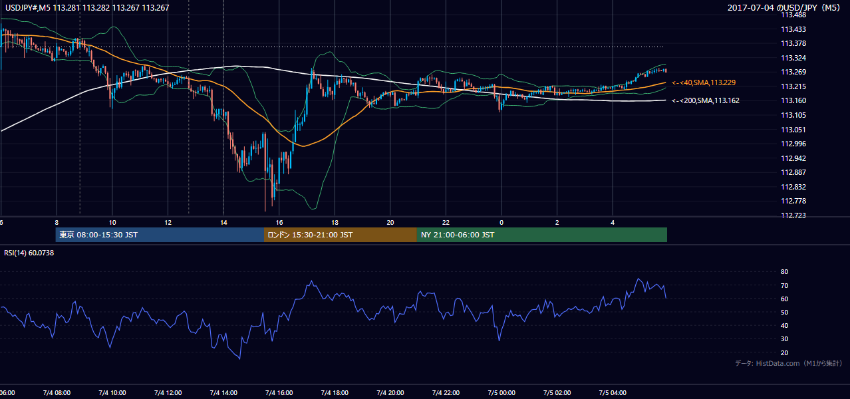This screenshot has width=850, height=399.
Task: Click the 7/4 12:00 time axis label
Action: click(168, 392)
